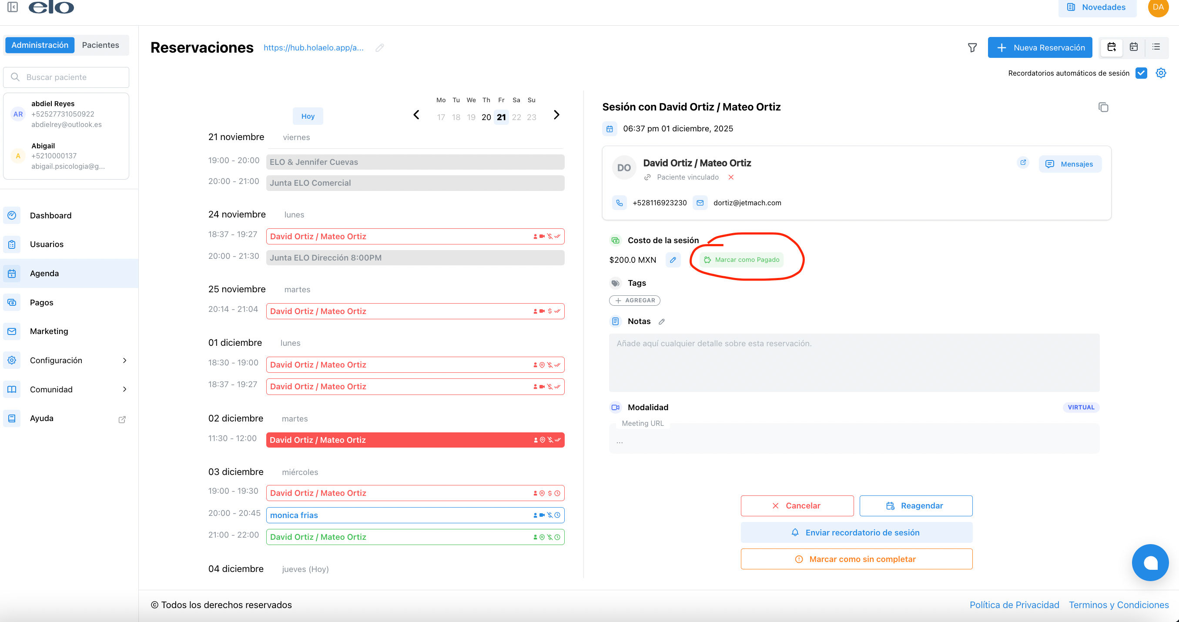Click the filter funnel icon
The image size is (1179, 622).
[972, 47]
